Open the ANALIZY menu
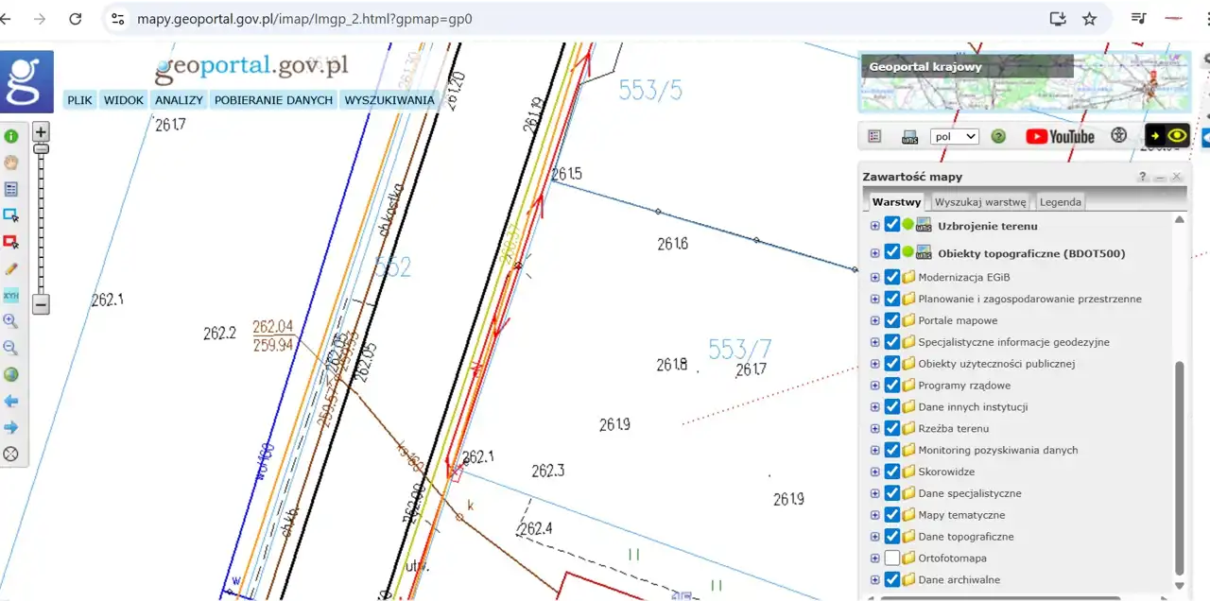Viewport: 1210px width, 601px height. tap(179, 100)
